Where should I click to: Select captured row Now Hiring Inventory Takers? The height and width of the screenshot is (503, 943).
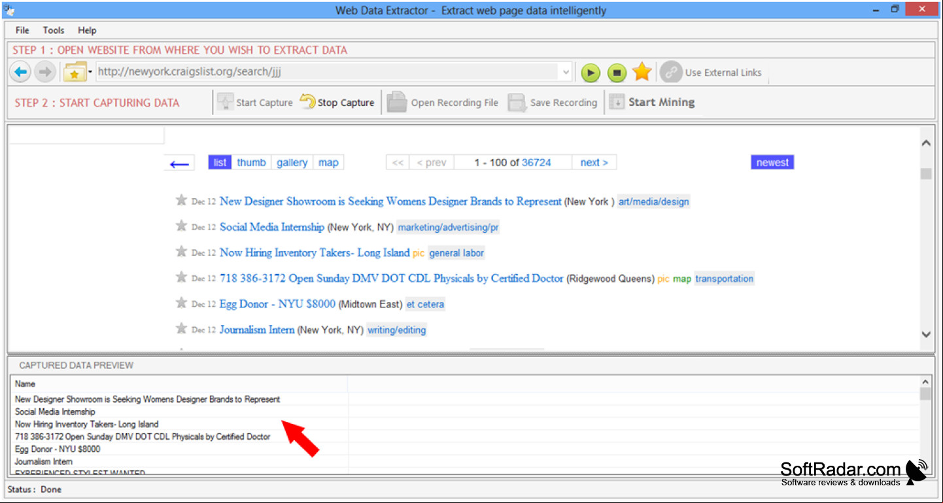click(86, 424)
